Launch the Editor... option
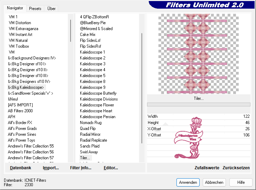 (111, 168)
